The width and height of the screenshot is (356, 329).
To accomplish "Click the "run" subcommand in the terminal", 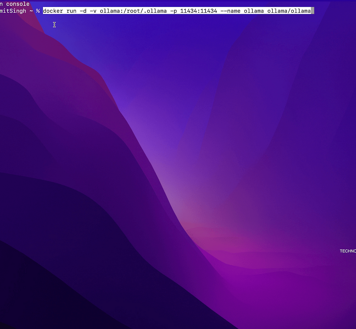I will click(71, 11).
